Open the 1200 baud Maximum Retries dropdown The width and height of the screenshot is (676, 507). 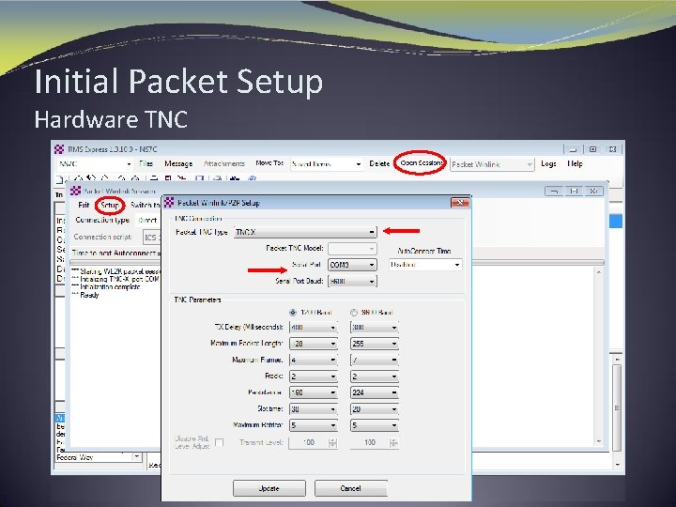(x=332, y=425)
